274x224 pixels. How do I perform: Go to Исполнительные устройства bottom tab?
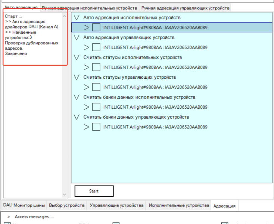[179, 205]
